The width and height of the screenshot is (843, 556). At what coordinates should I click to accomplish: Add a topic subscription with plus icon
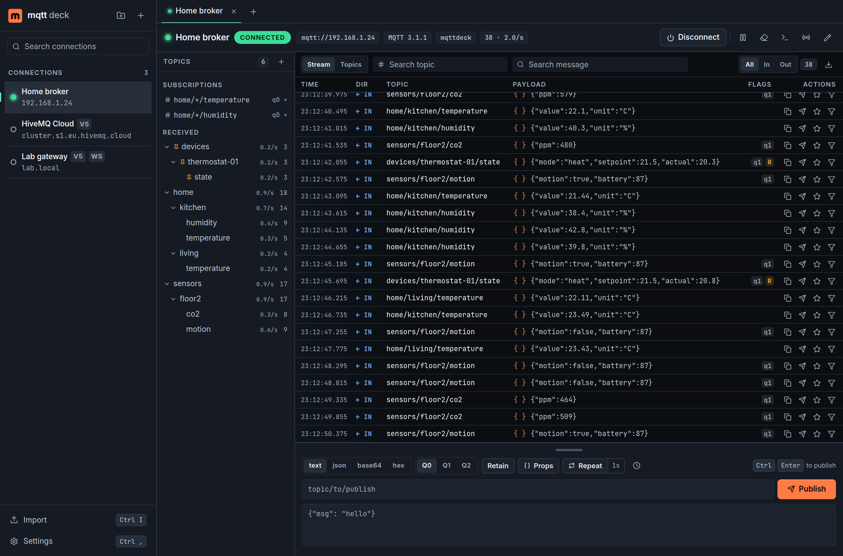tap(281, 62)
